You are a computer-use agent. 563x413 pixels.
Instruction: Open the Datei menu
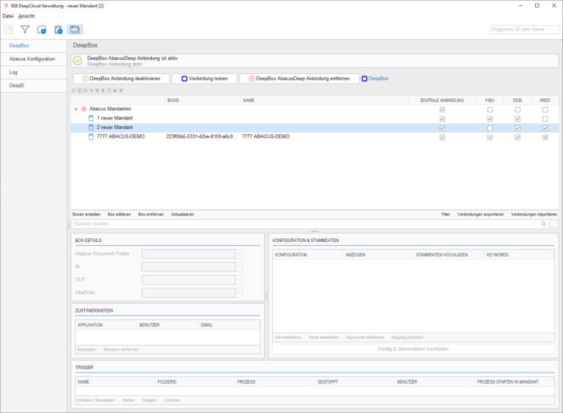tap(8, 15)
